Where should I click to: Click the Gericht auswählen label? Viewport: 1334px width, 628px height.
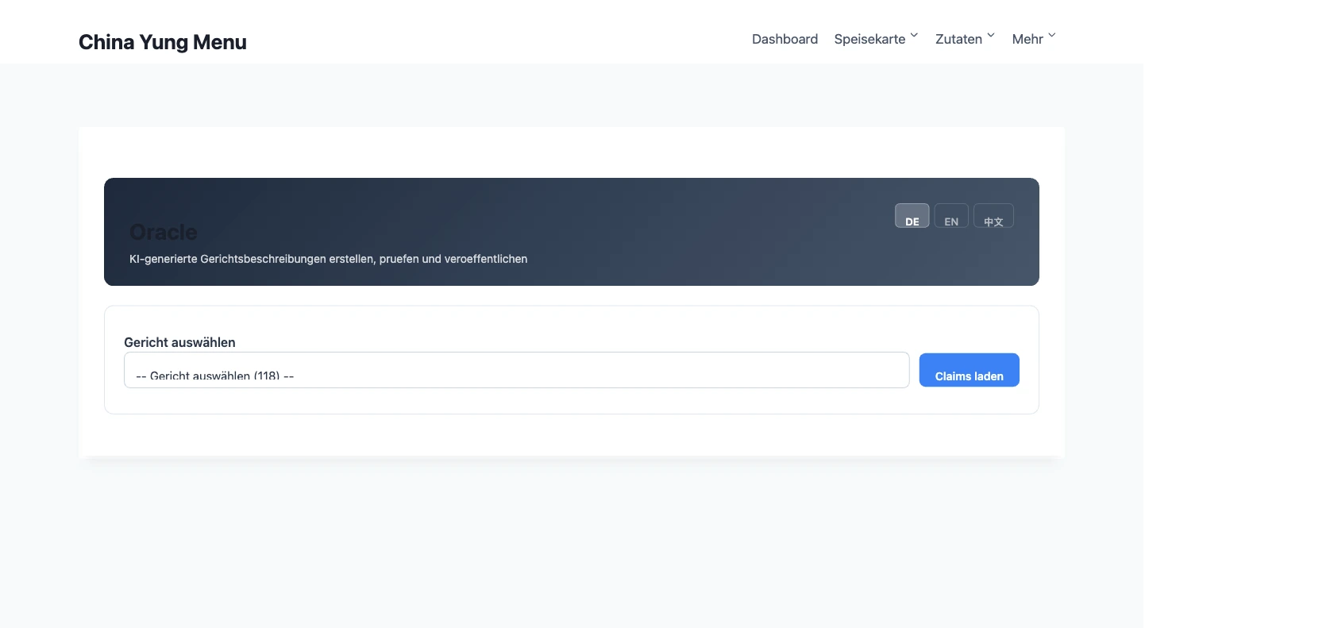pos(179,342)
